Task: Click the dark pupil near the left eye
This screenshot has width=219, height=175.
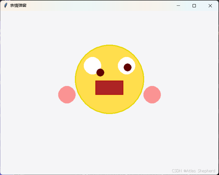Action: (100, 72)
